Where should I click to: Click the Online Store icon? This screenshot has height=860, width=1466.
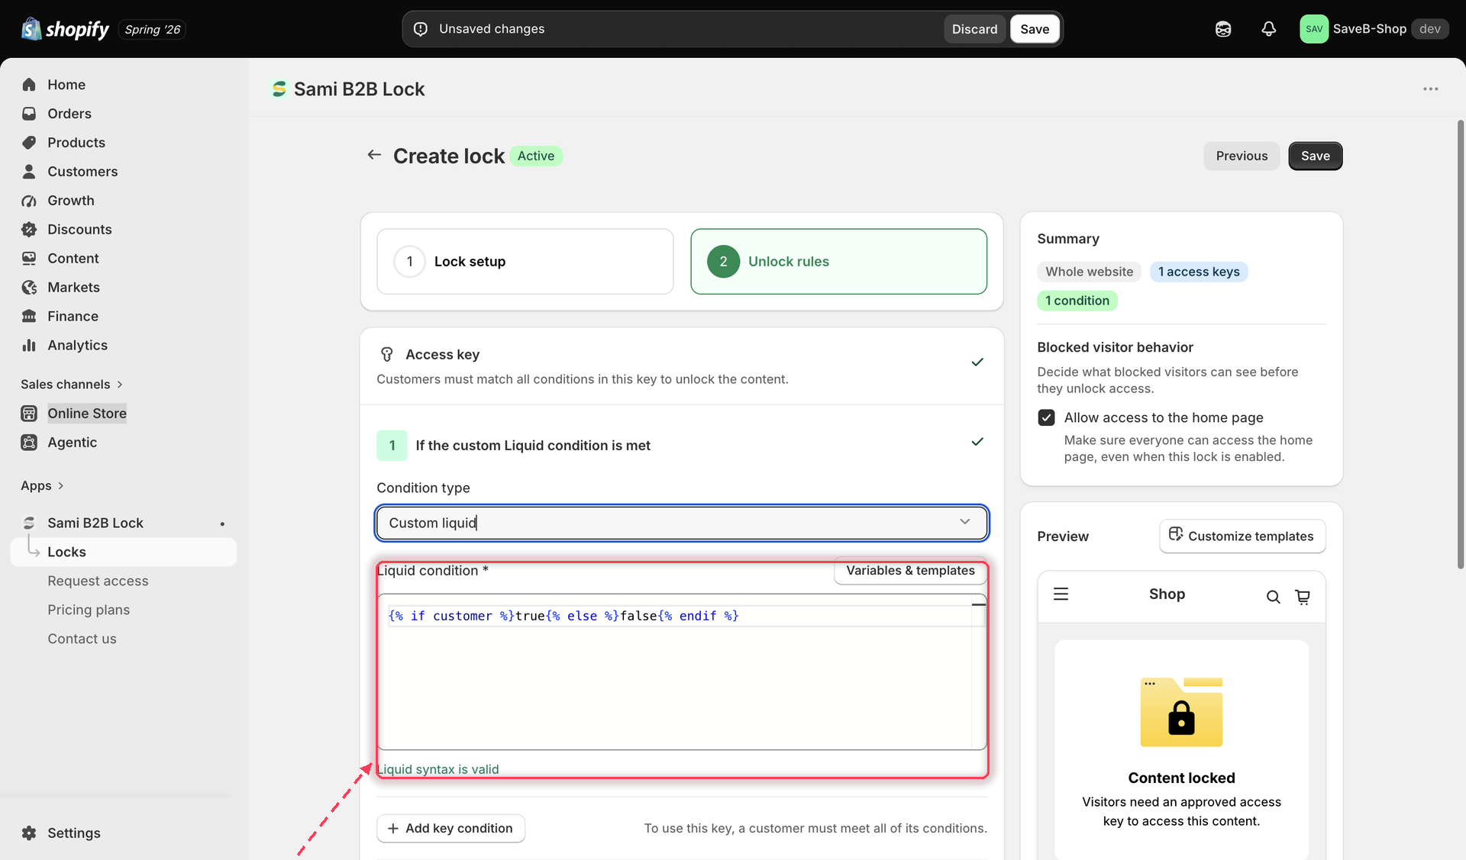point(29,414)
